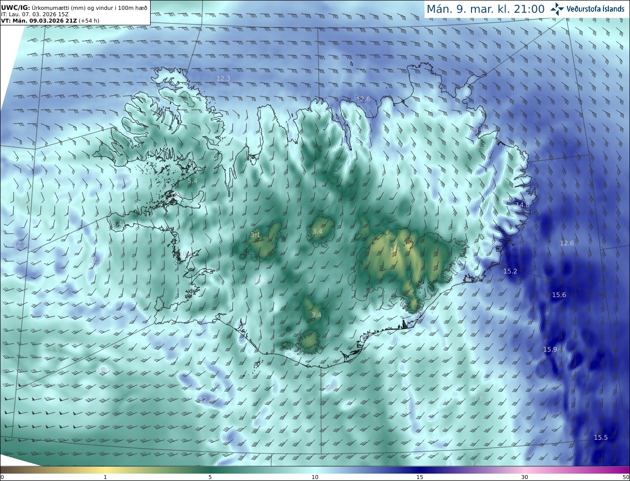Click the 12.6 value in the eastern sea
The height and width of the screenshot is (481, 630).
(x=567, y=243)
